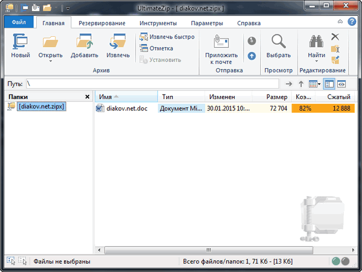The width and height of the screenshot is (362, 272).
Task: Sort by the Сжатый column header
Action: [335, 96]
